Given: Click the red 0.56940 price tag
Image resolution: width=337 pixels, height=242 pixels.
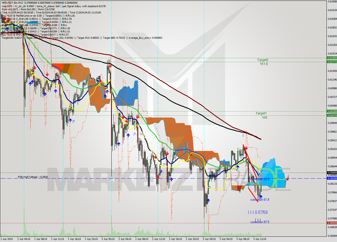Looking at the screenshot, I should pyautogui.click(x=332, y=223).
